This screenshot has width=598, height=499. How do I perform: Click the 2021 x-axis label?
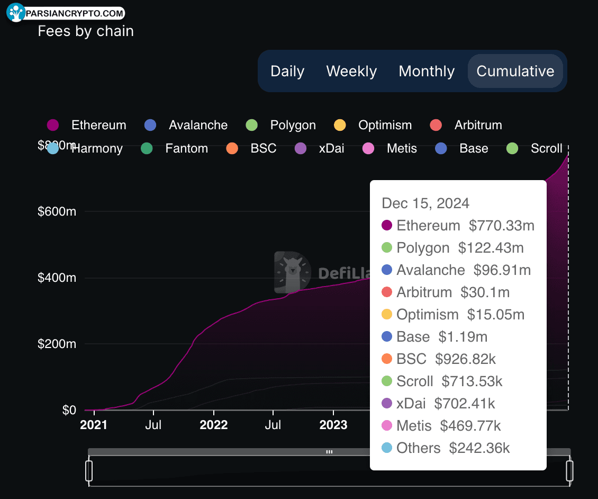pos(94,424)
